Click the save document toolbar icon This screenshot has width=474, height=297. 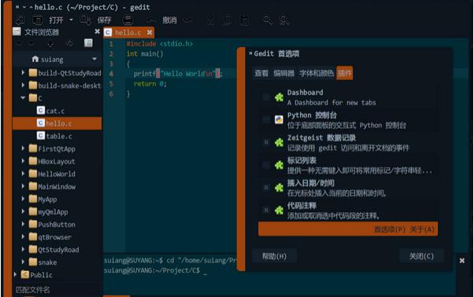[85, 20]
